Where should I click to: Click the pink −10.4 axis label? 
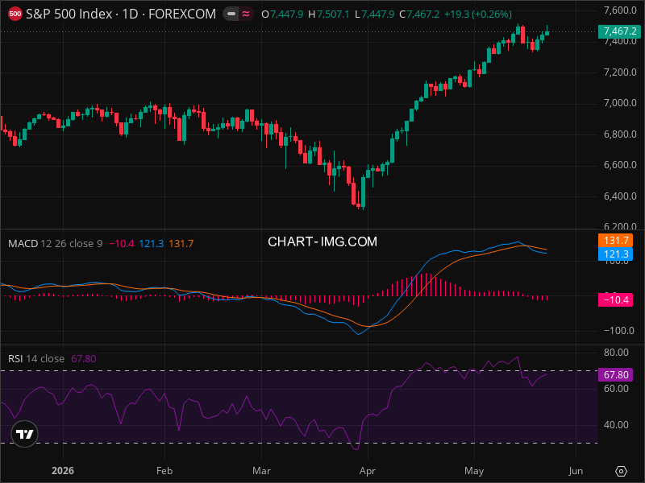pyautogui.click(x=615, y=299)
